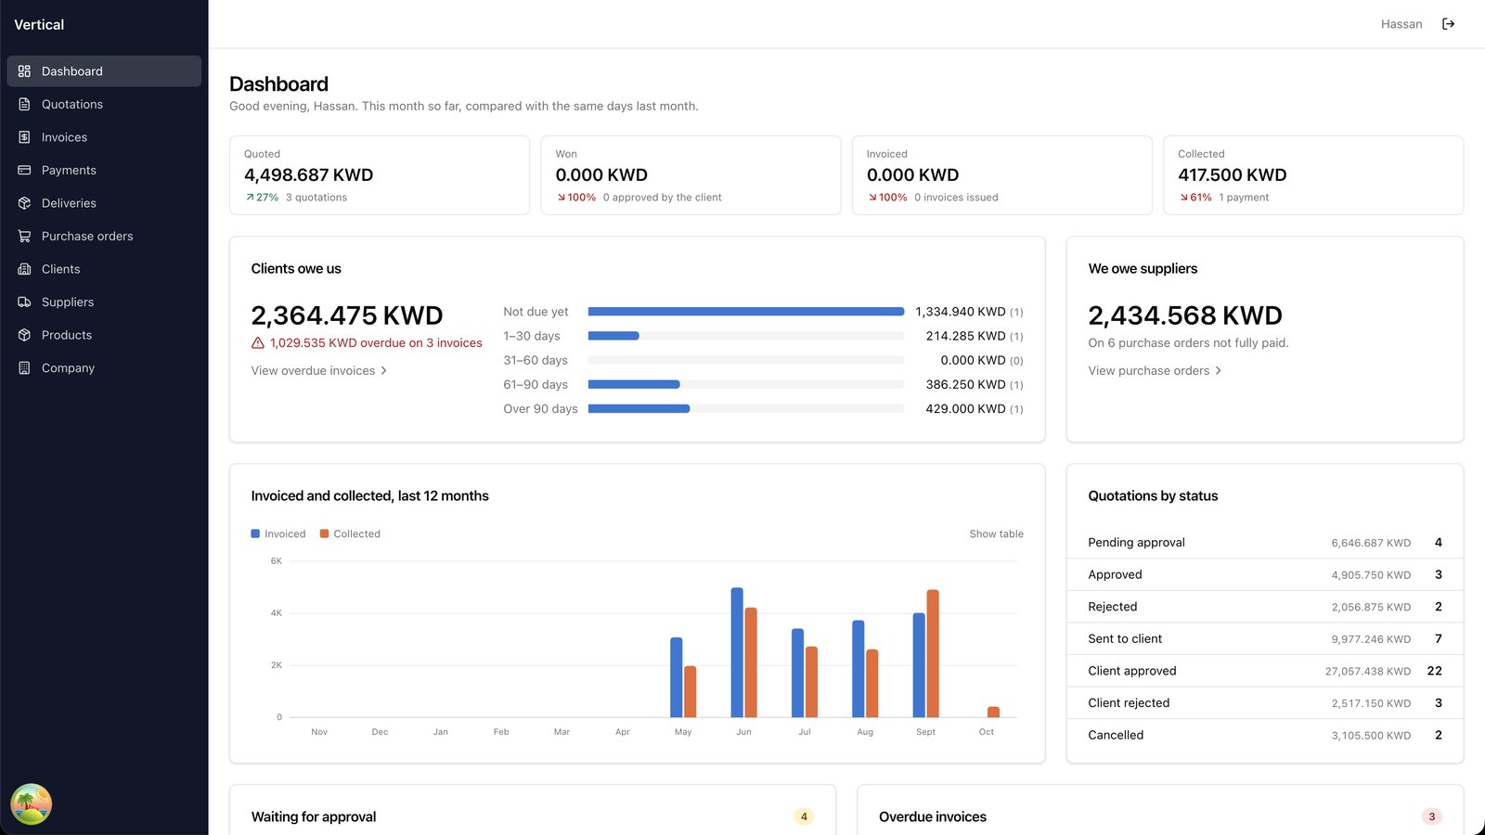Click the Hassan user name
Image resolution: width=1485 pixels, height=835 pixels.
(x=1401, y=24)
